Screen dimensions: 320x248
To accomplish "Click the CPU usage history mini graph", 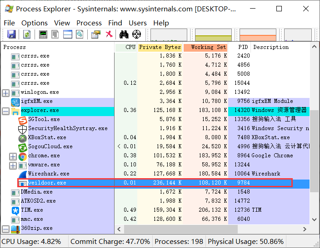I will (x=169, y=35).
